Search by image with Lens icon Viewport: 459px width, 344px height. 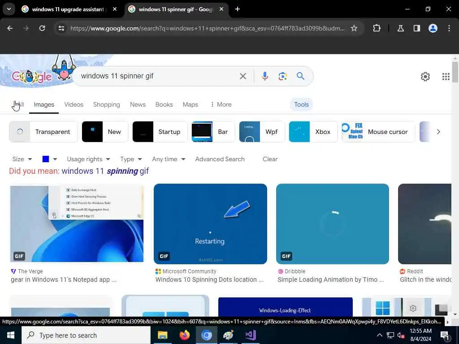click(283, 76)
